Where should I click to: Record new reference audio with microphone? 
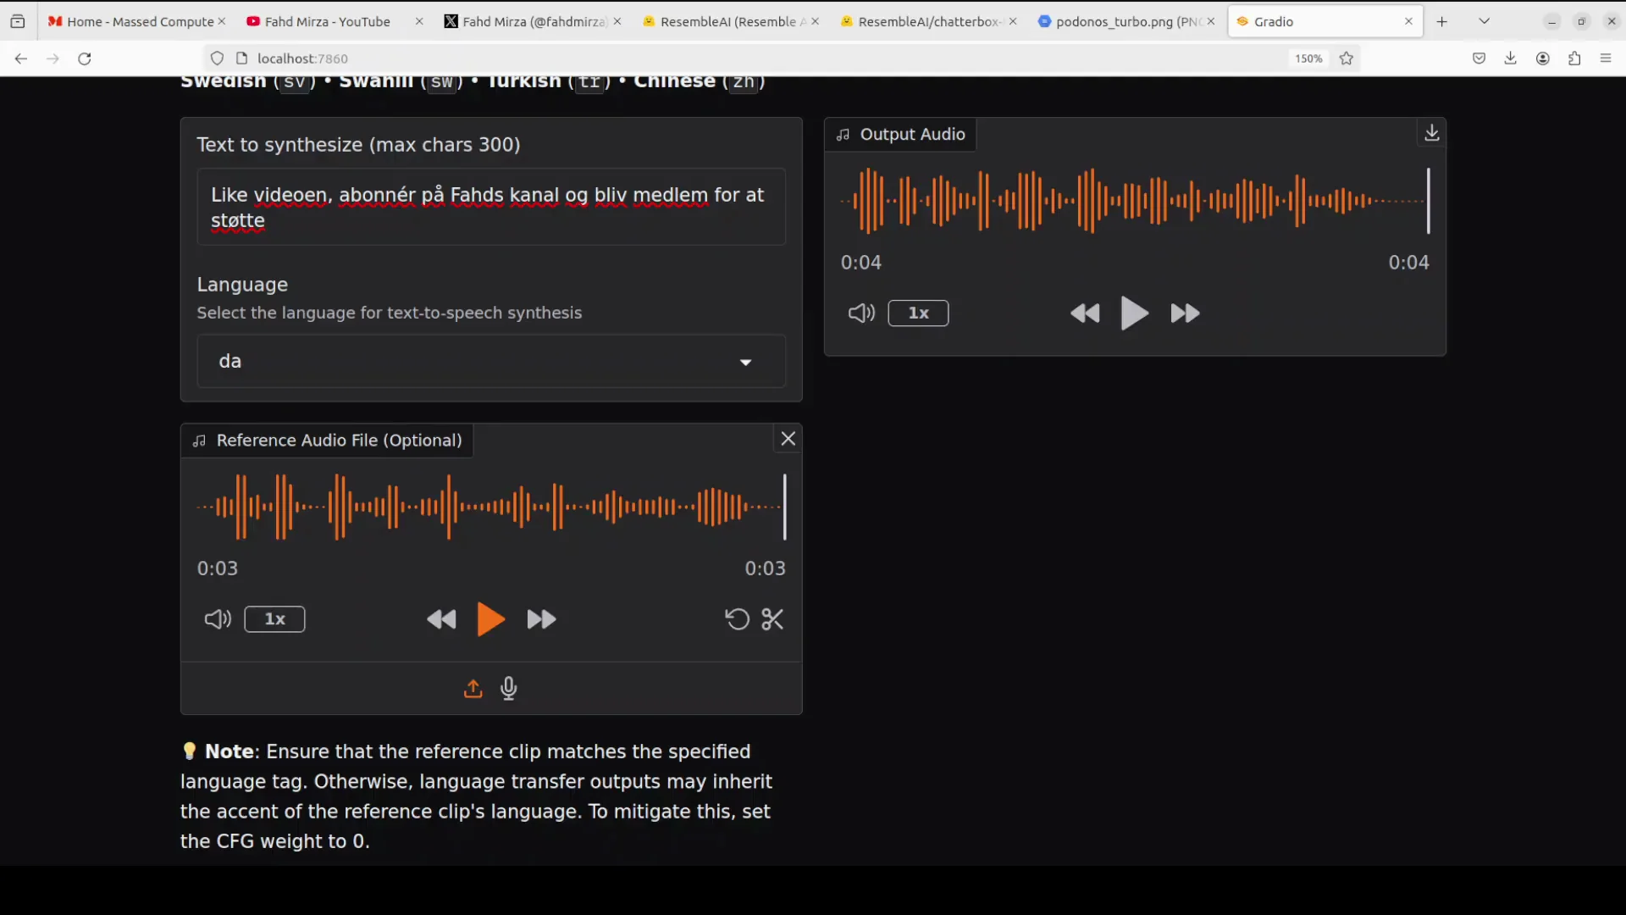pyautogui.click(x=508, y=689)
